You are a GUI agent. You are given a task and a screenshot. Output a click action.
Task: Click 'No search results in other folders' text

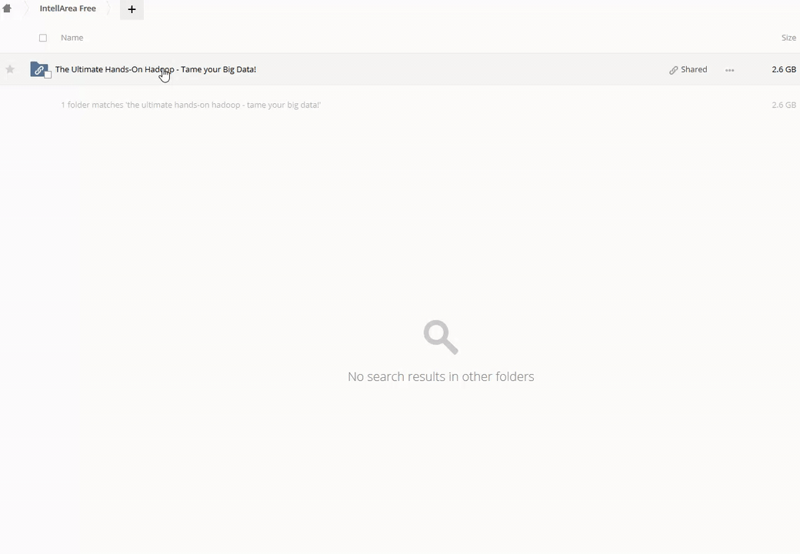441,376
